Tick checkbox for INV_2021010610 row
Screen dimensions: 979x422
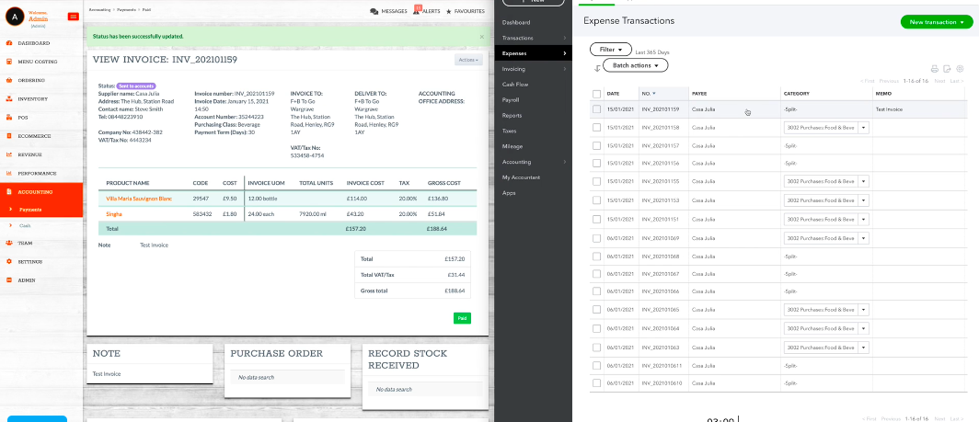pos(597,383)
